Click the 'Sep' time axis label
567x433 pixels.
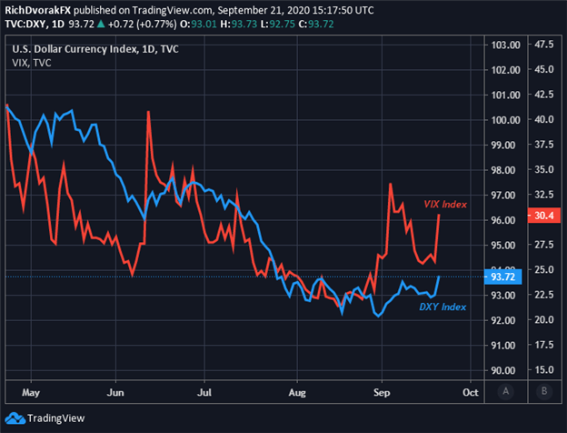pyautogui.click(x=382, y=392)
